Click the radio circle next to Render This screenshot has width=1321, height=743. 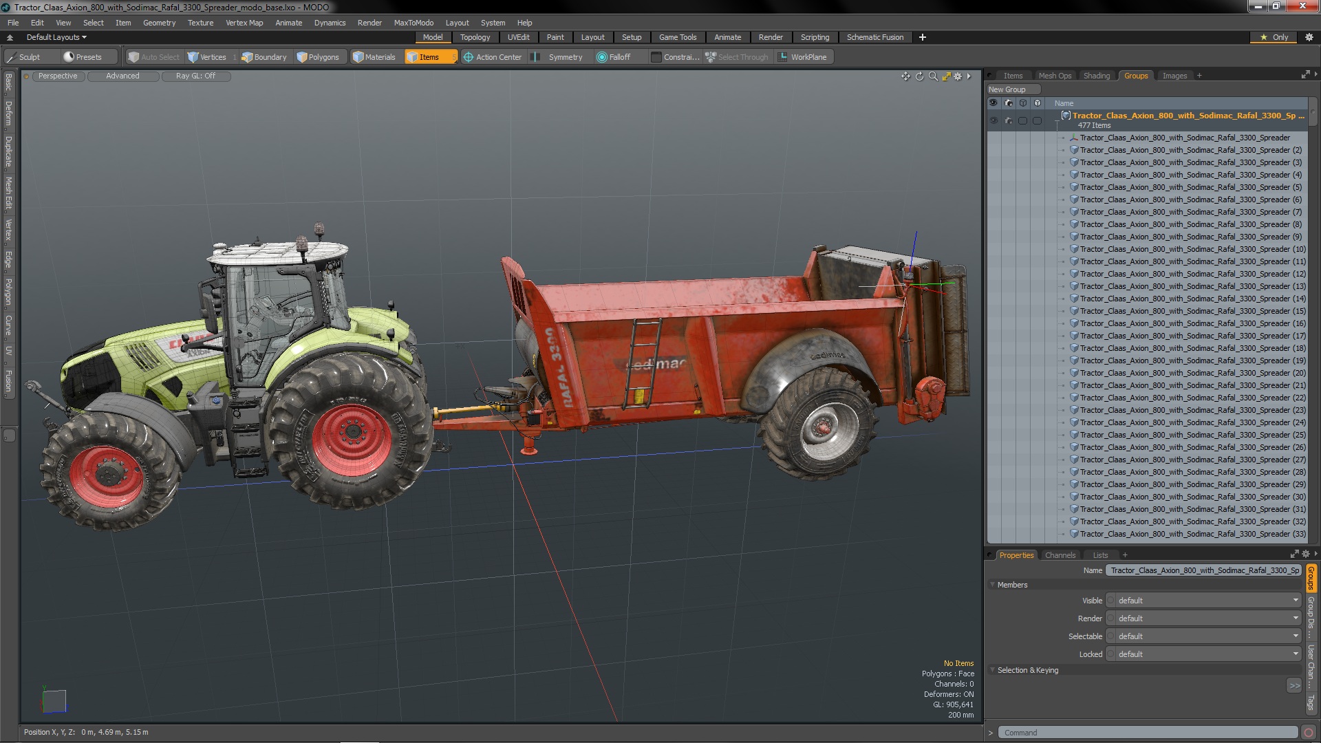1110,618
